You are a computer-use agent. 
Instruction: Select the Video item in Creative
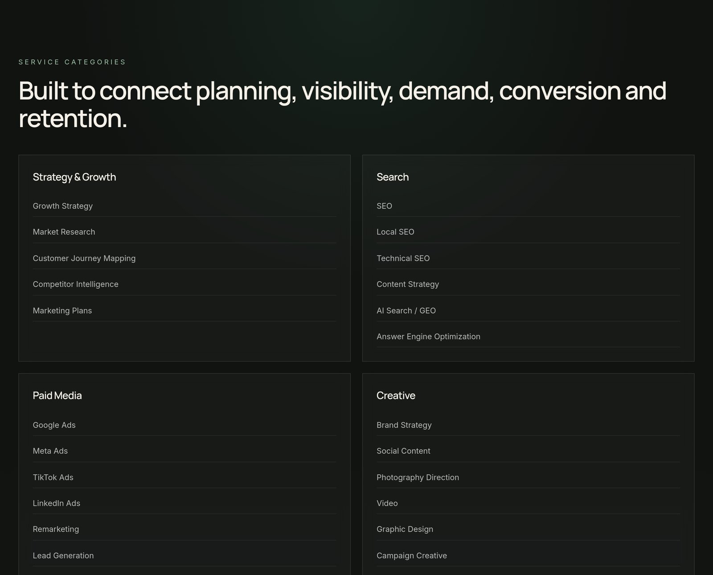pos(528,503)
